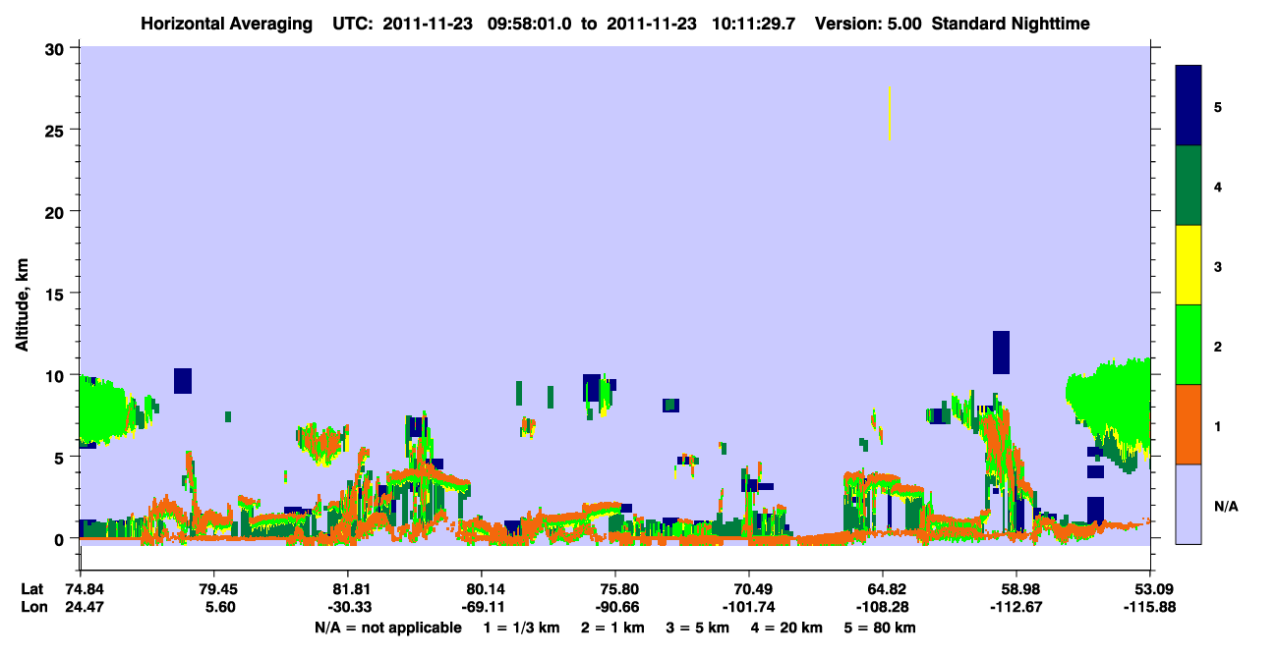
Task: Click the altitude tick label 30
Action: (x=56, y=48)
